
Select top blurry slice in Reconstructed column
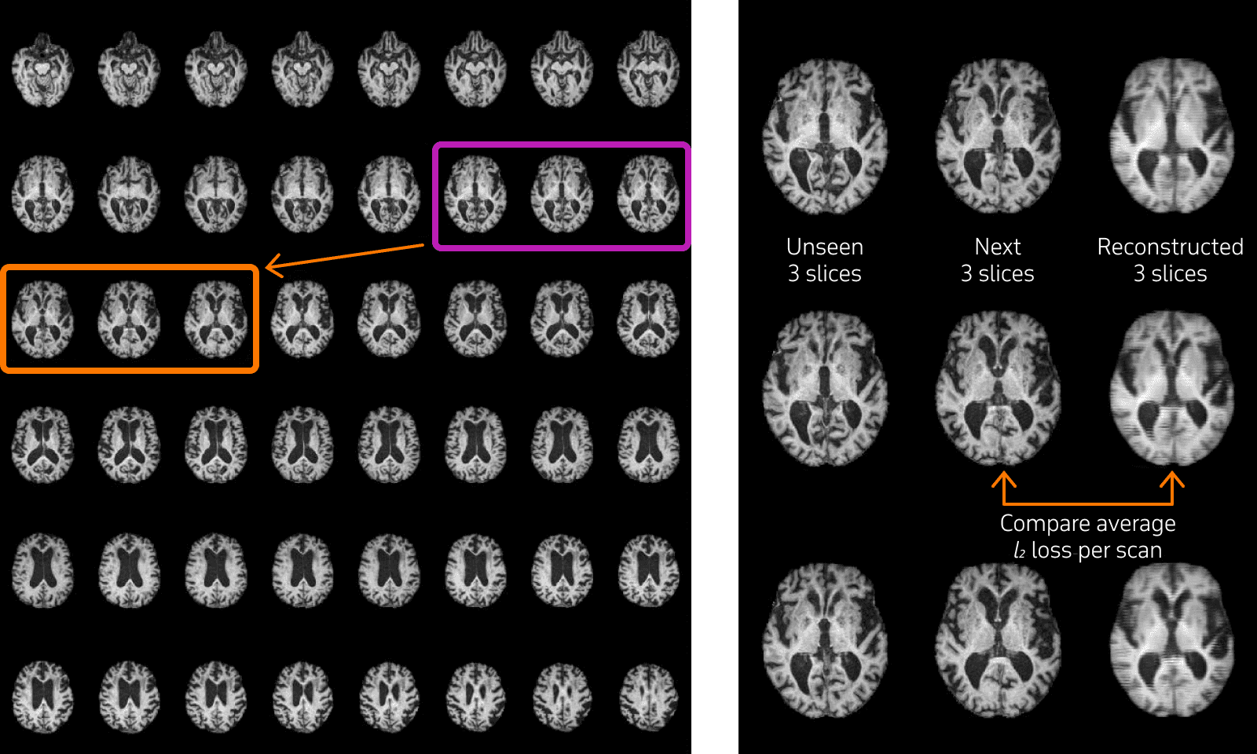click(1171, 137)
